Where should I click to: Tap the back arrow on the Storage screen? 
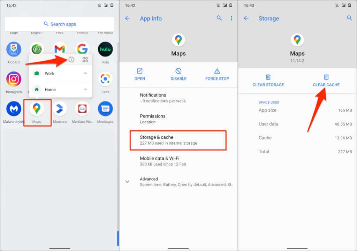(x=246, y=18)
